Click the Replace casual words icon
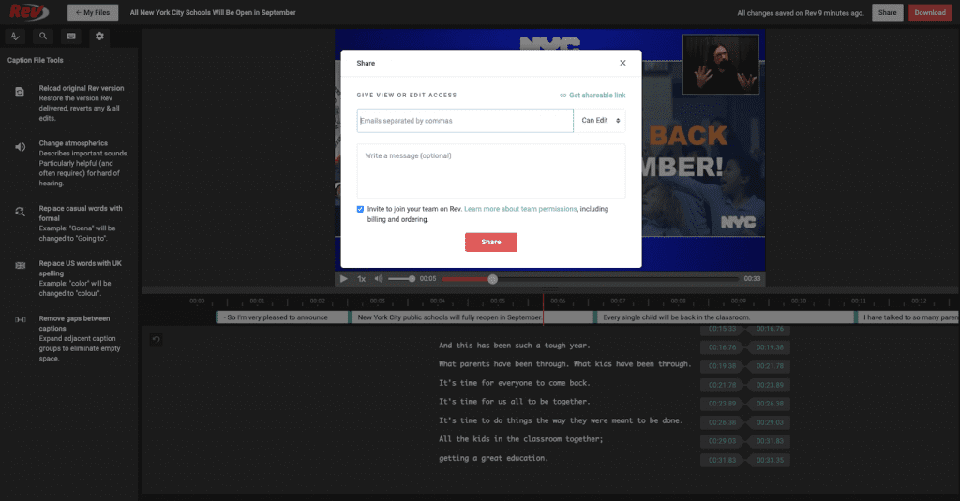The image size is (960, 501). point(21,212)
